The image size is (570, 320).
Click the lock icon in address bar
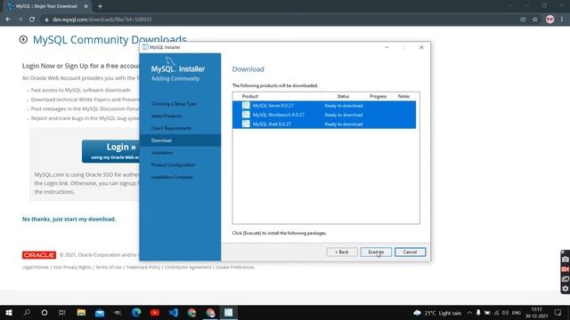[46, 20]
